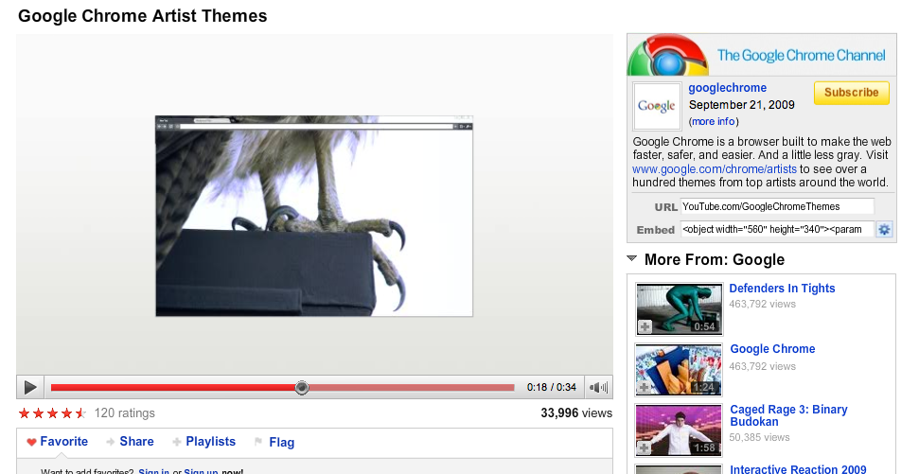The height and width of the screenshot is (474, 919).
Task: Click the 50,385 views text
Action: (x=759, y=437)
